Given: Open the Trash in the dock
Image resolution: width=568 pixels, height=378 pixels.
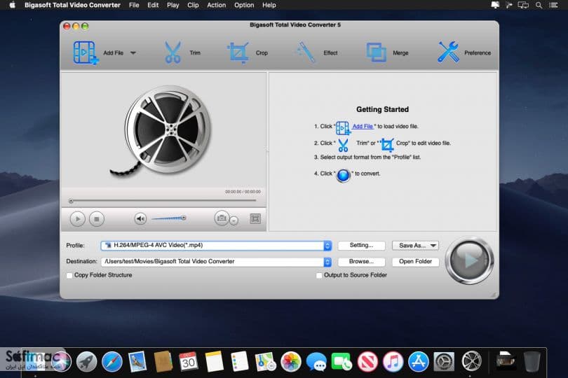Looking at the screenshot, I should [532, 361].
